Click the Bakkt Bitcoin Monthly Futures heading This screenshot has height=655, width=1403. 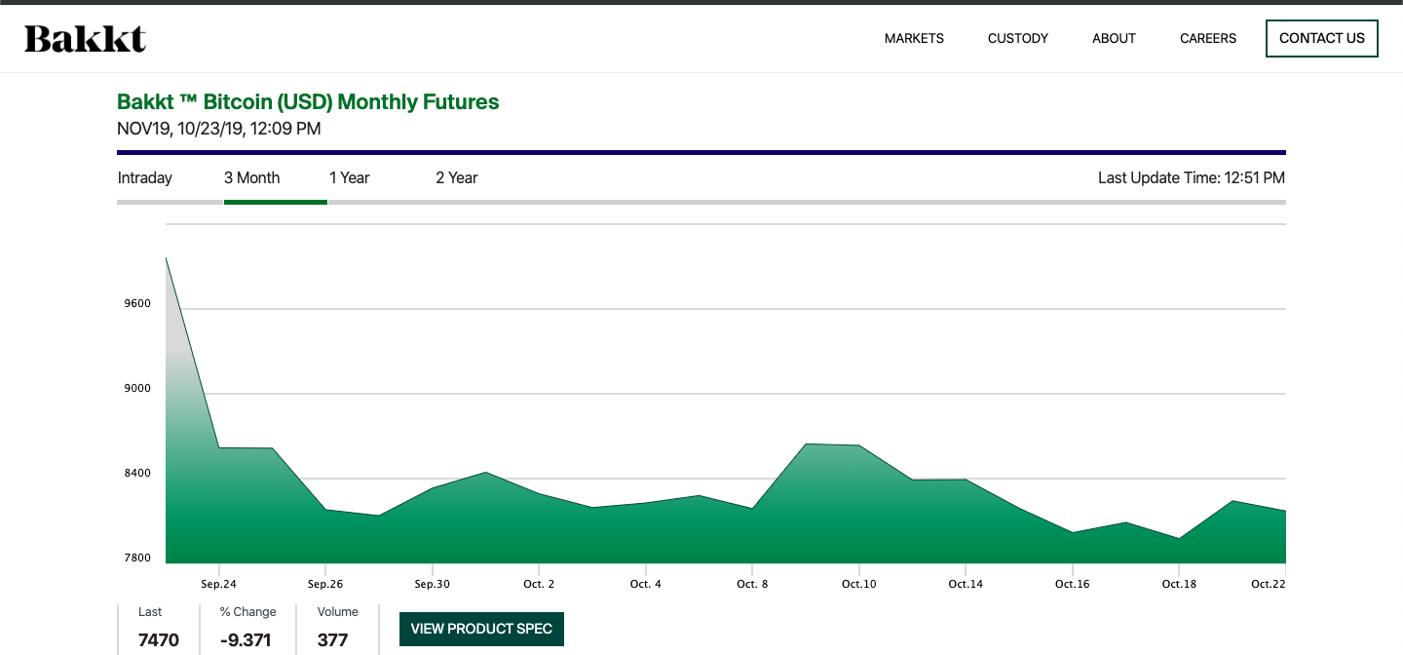click(308, 102)
